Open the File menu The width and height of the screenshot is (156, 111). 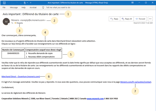[4, 8]
